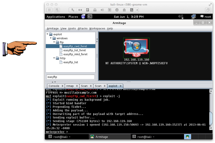Switch to first root@kali taskbar window
The width and height of the screenshot is (215, 143).
pyautogui.click(x=67, y=137)
